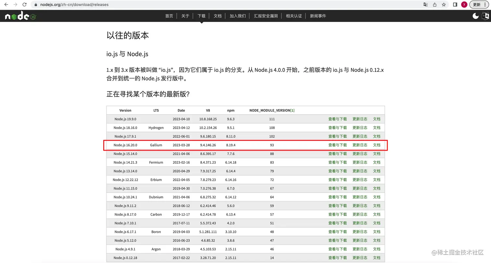Select the Hydrogen LTS cell

point(156,128)
